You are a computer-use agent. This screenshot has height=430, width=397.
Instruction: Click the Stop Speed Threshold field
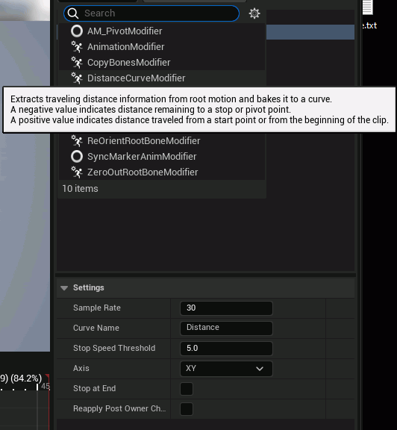tap(226, 349)
